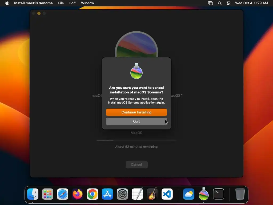Click the 'MacOS' label under dialog
Viewport: 273px width, 205px height.
click(136, 133)
